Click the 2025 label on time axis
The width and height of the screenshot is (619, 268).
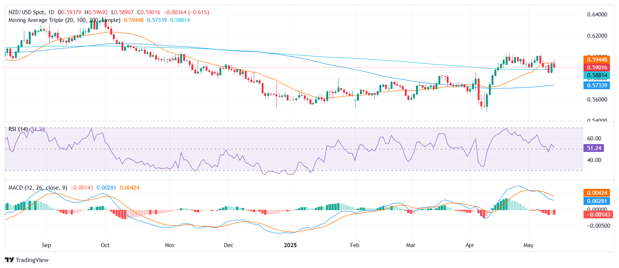pyautogui.click(x=290, y=245)
